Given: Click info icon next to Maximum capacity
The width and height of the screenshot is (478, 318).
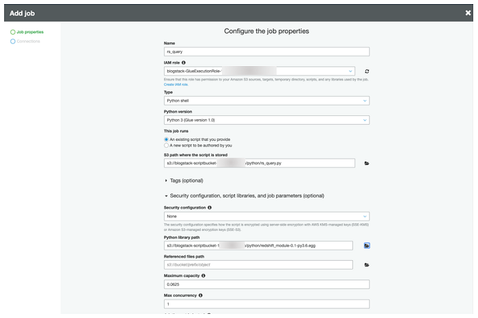Looking at the screenshot, I should 203,276.
